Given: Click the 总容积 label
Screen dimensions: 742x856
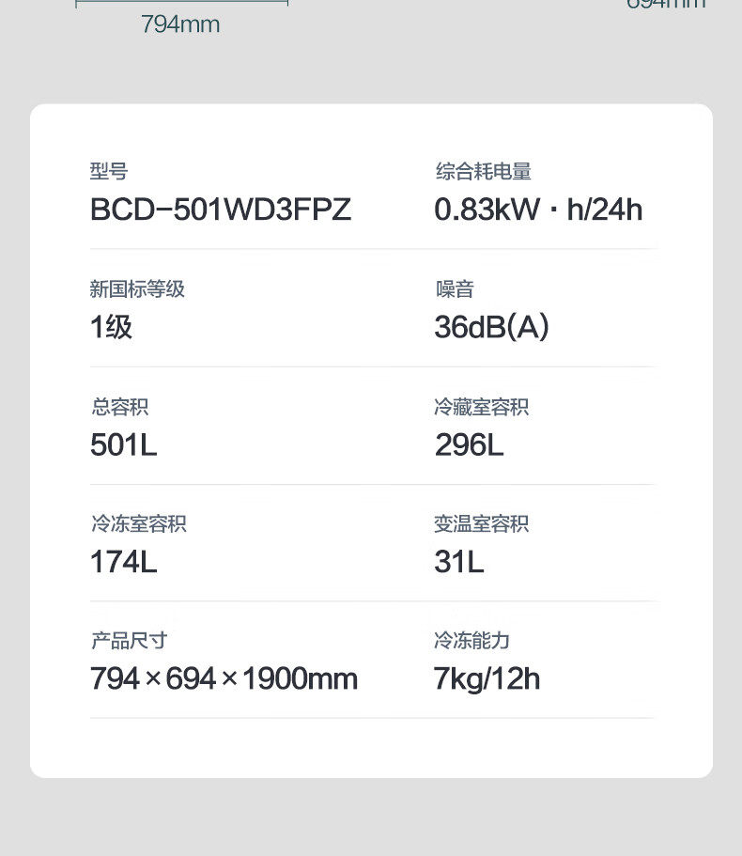Looking at the screenshot, I should (x=119, y=407).
